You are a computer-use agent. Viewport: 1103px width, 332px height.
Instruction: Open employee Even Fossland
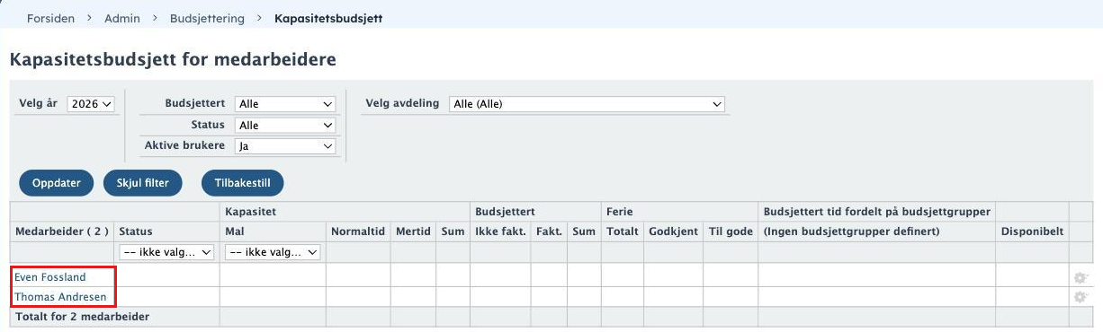click(50, 277)
